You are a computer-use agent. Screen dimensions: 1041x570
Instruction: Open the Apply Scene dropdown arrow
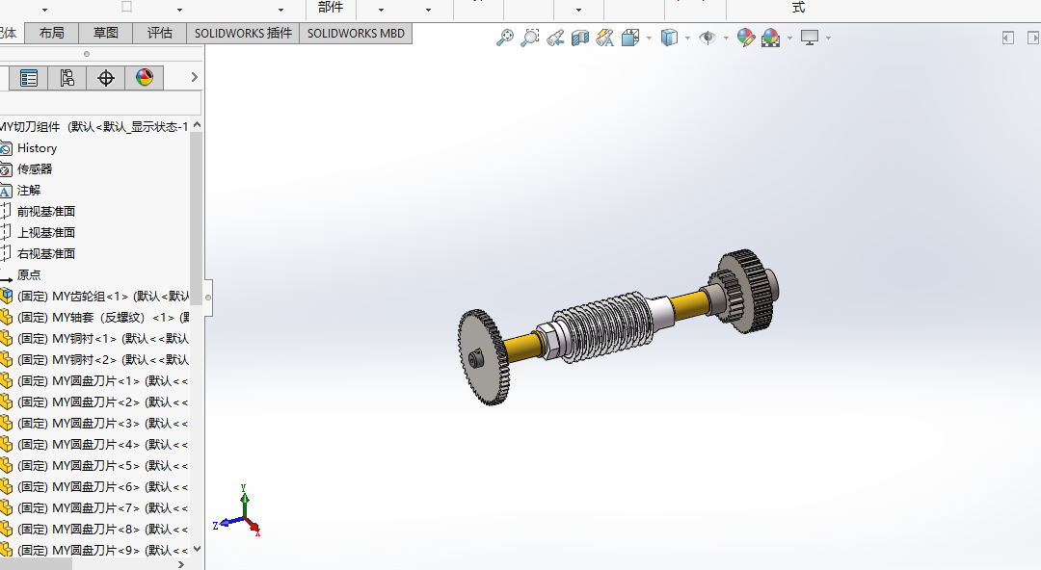coord(789,38)
